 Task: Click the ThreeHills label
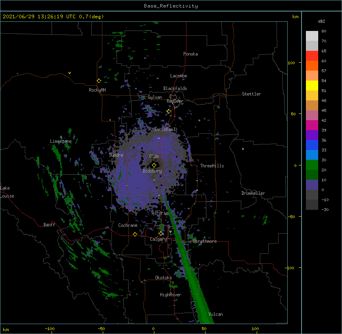coord(212,166)
